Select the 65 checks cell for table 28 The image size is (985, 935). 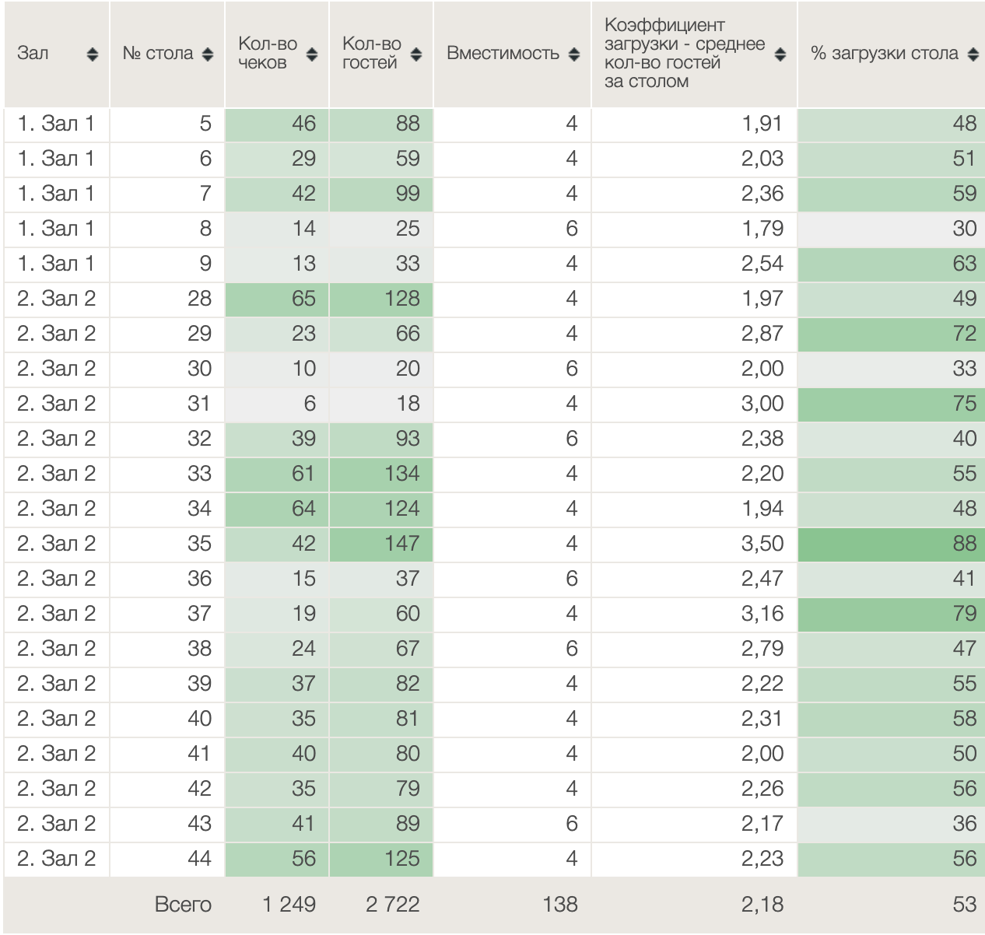(277, 299)
